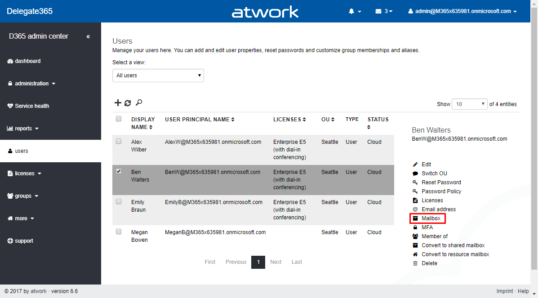Image resolution: width=538 pixels, height=298 pixels.
Task: Open the Imprint link
Action: click(505, 291)
